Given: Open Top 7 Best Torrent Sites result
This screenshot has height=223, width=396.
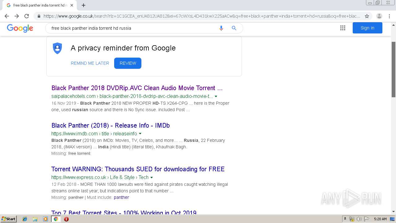Looking at the screenshot, I should point(124,213).
